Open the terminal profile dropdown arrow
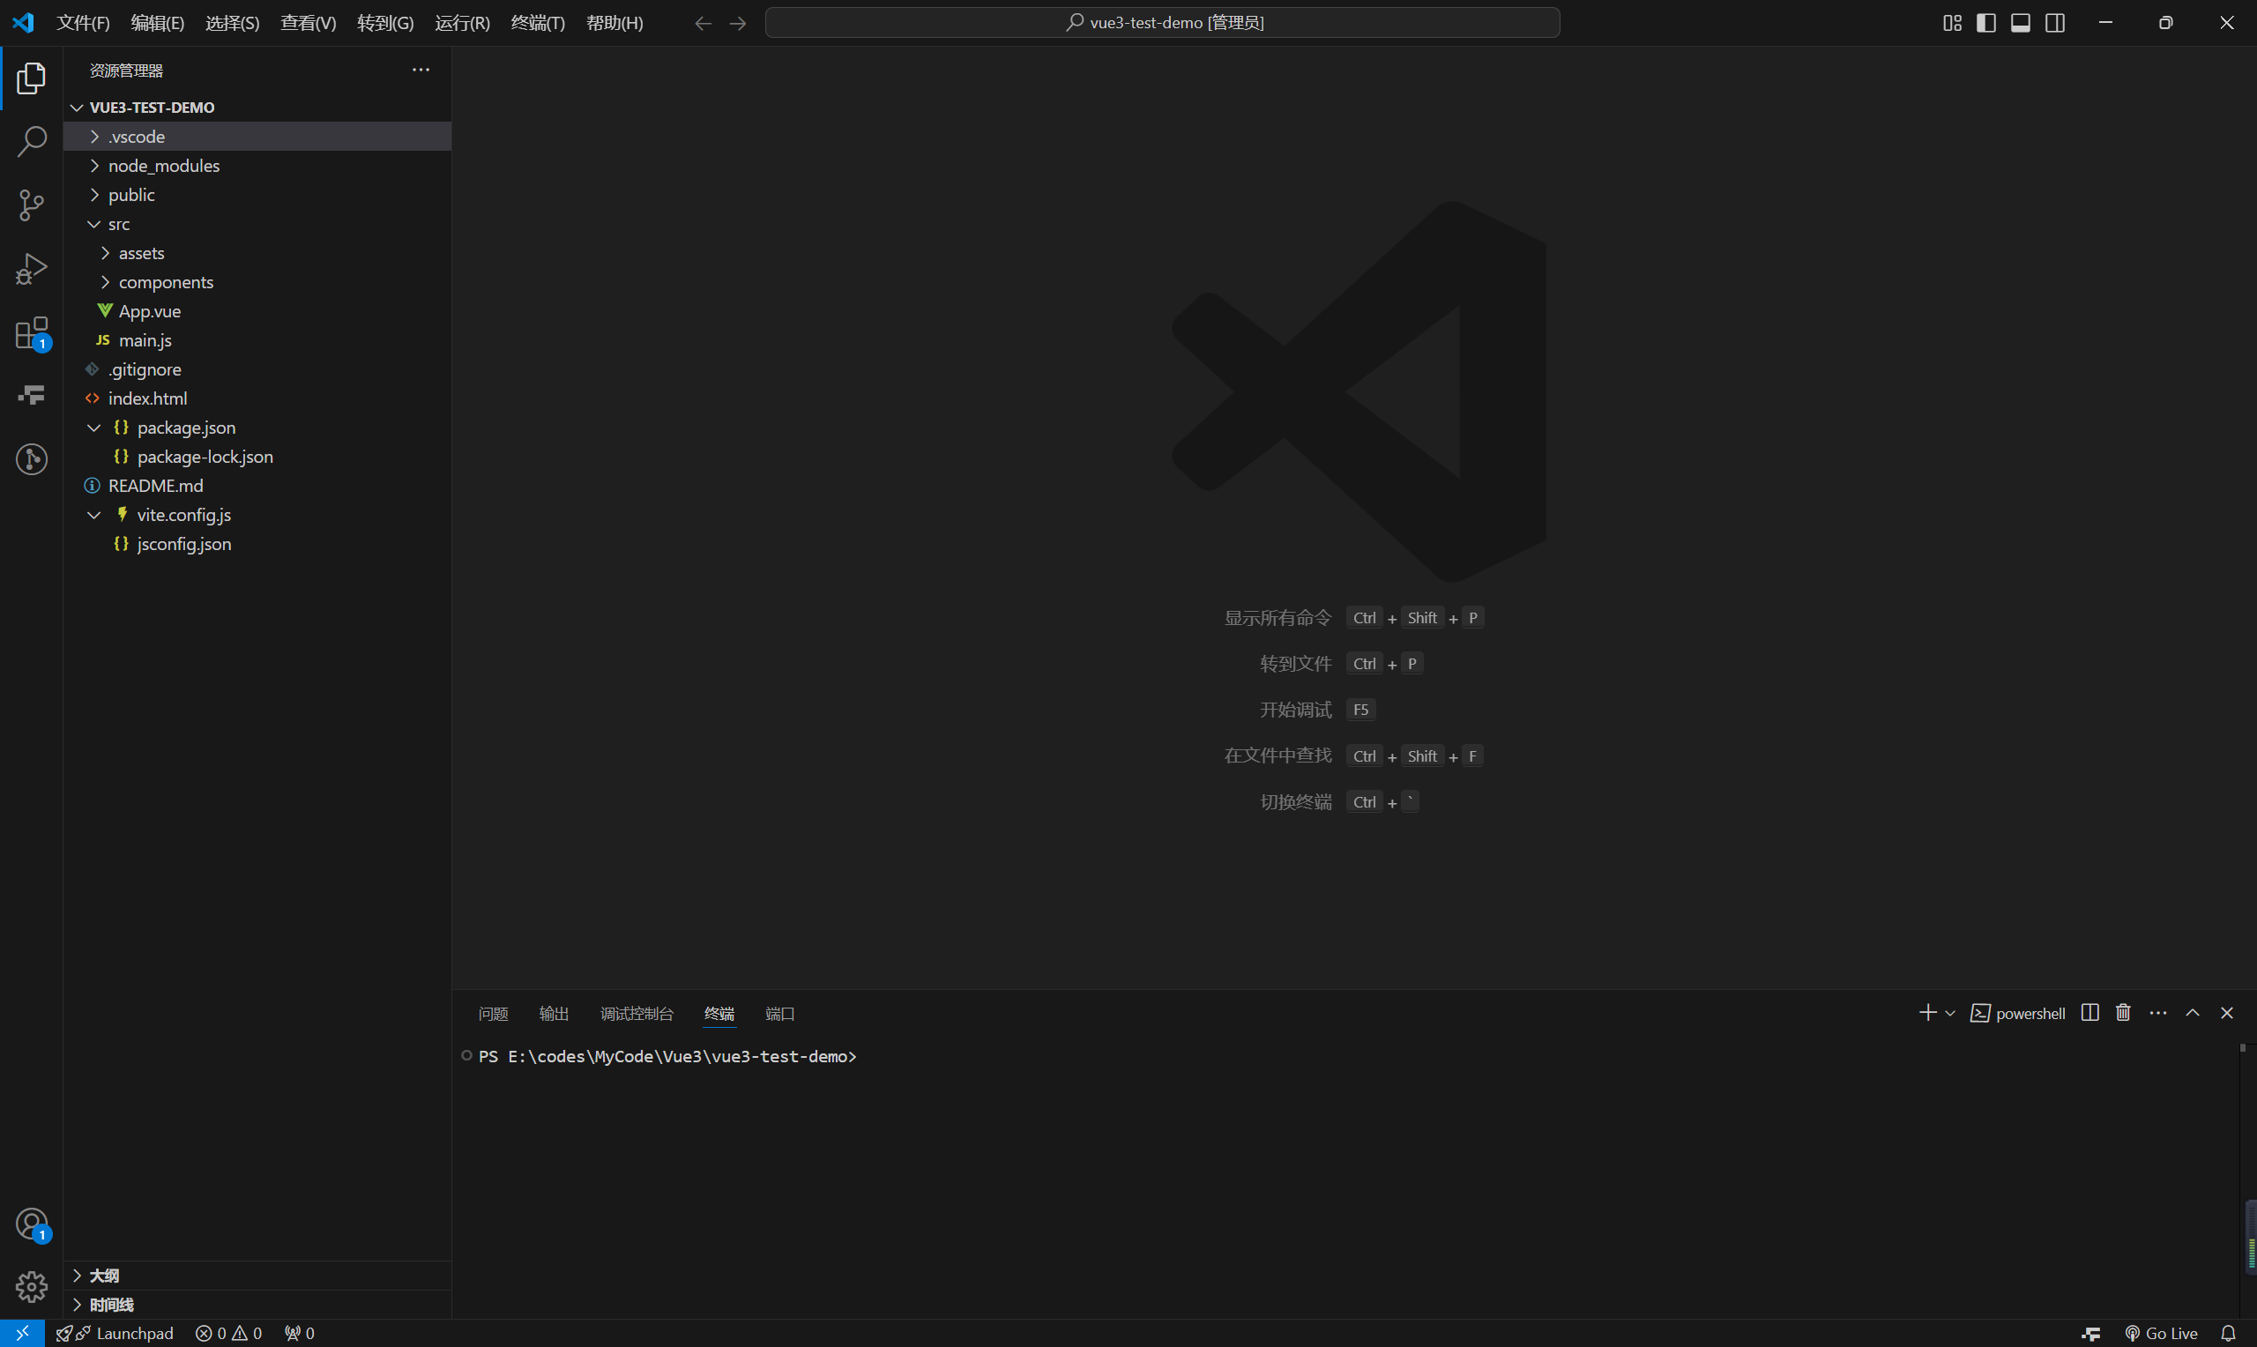 1949,1012
